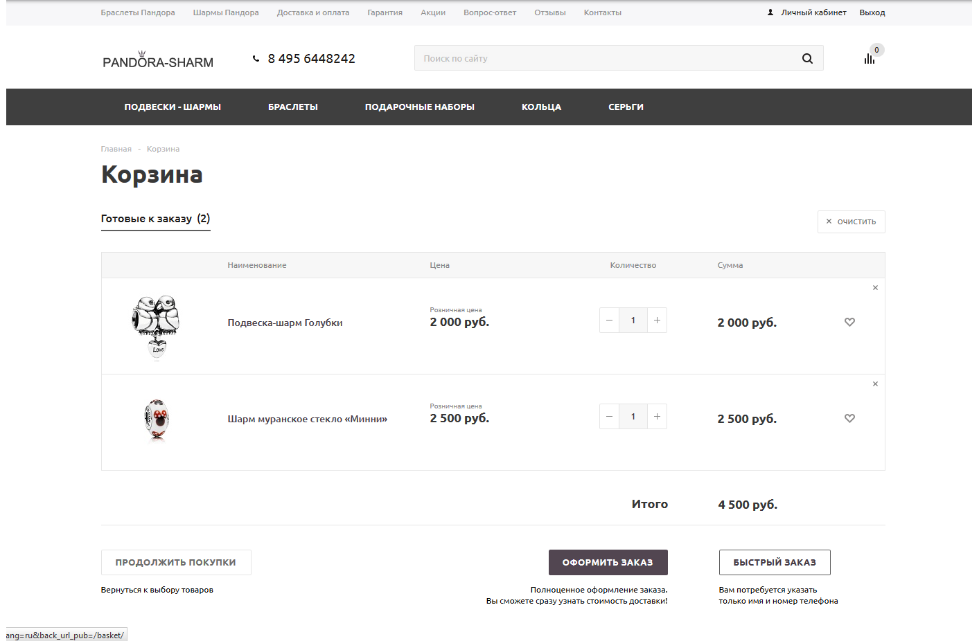Open Акции page

tap(433, 12)
